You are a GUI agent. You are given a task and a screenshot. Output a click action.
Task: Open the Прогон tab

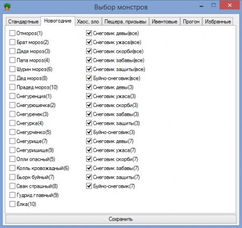point(191,22)
